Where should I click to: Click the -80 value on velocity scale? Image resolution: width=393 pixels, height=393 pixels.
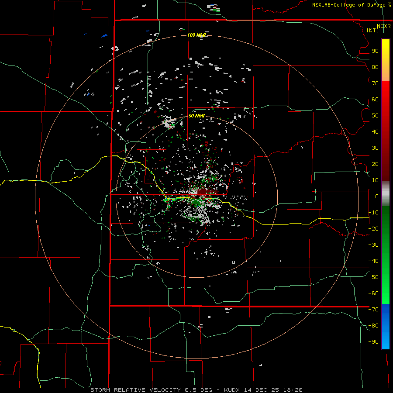click(x=373, y=326)
